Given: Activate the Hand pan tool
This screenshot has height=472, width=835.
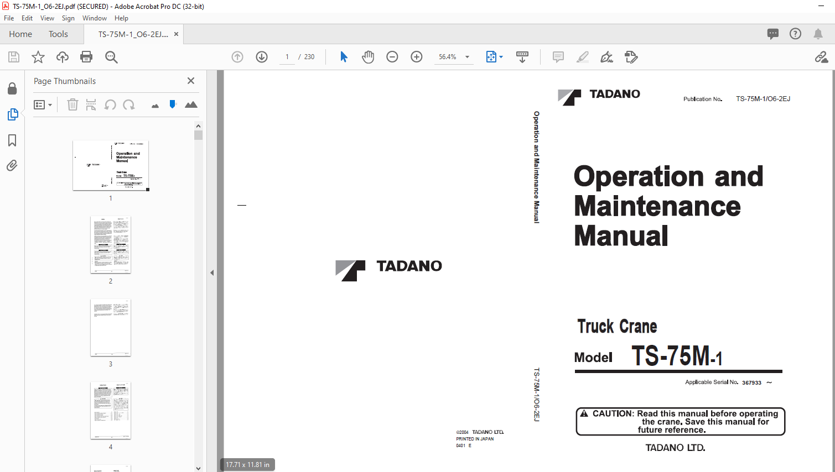Looking at the screenshot, I should (x=368, y=57).
